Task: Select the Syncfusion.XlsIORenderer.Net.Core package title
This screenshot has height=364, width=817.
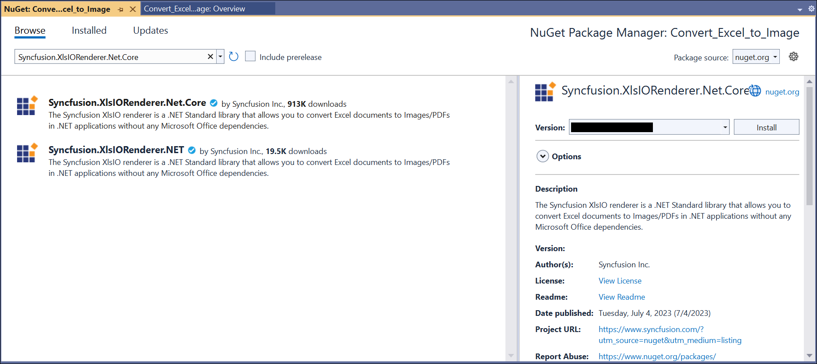Action: point(127,102)
